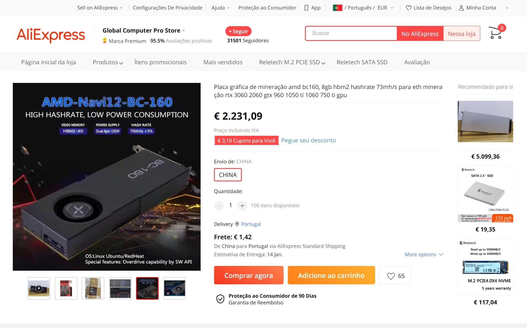Click the Comprar agora button
This screenshot has width=527, height=328.
click(x=248, y=275)
